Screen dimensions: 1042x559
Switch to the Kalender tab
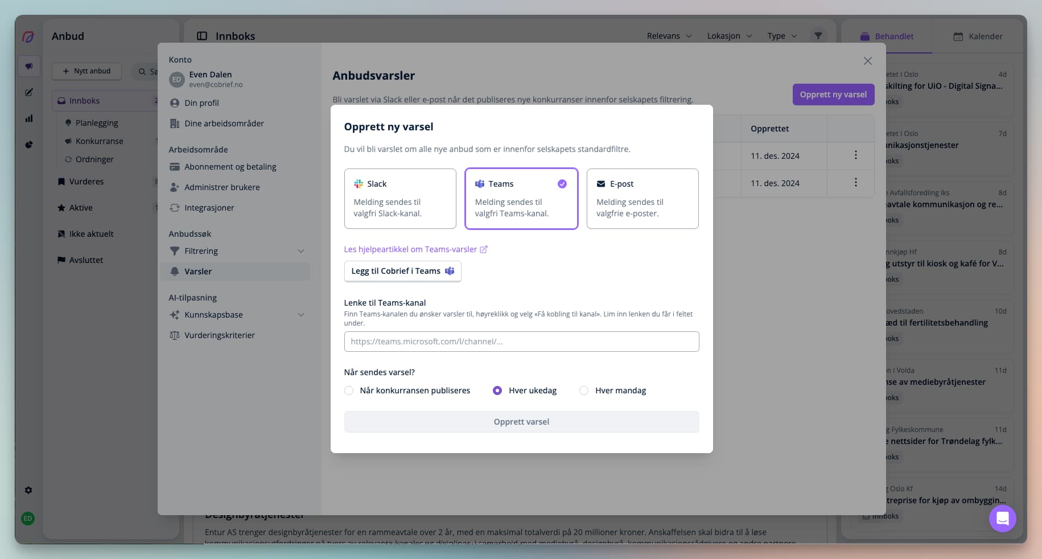pos(978,36)
